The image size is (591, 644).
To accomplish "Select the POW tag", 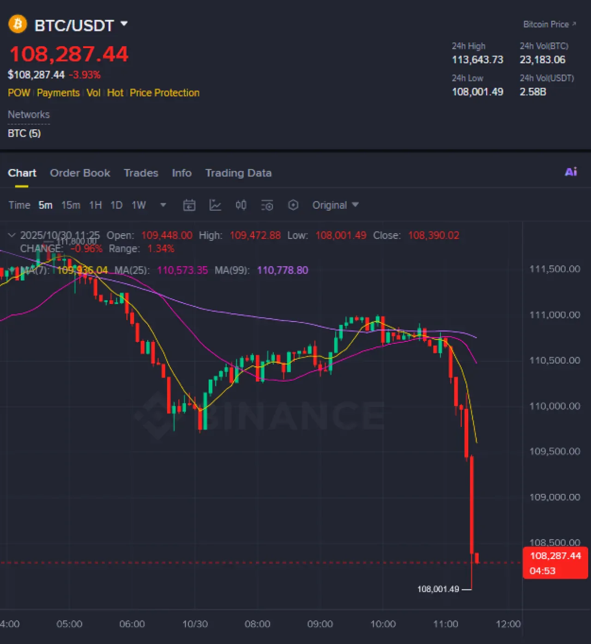I will coord(19,93).
